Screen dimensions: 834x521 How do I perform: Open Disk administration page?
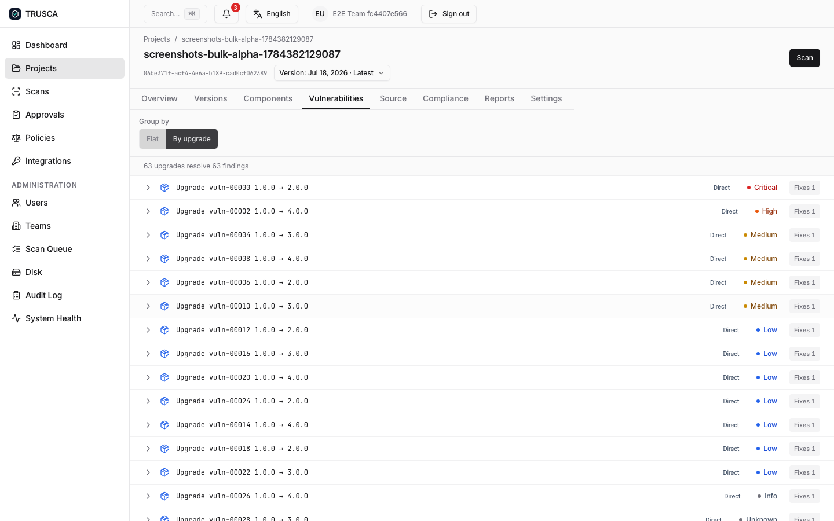(64, 272)
